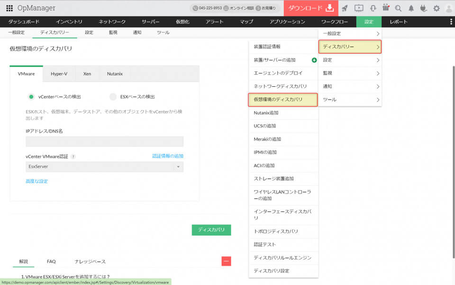Select 装置認証情報 menu entry

pos(283,47)
